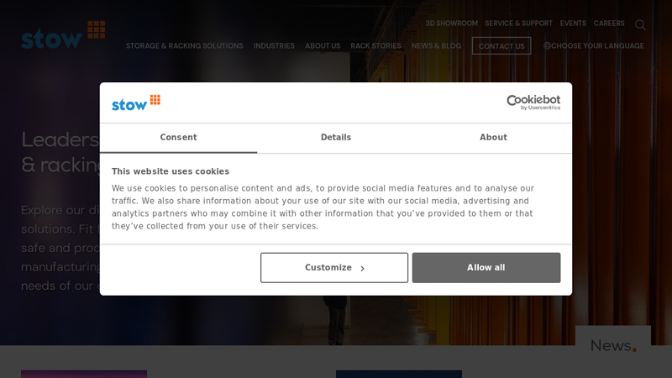Expand the Industries navigation menu
This screenshot has width=672, height=378.
point(274,46)
